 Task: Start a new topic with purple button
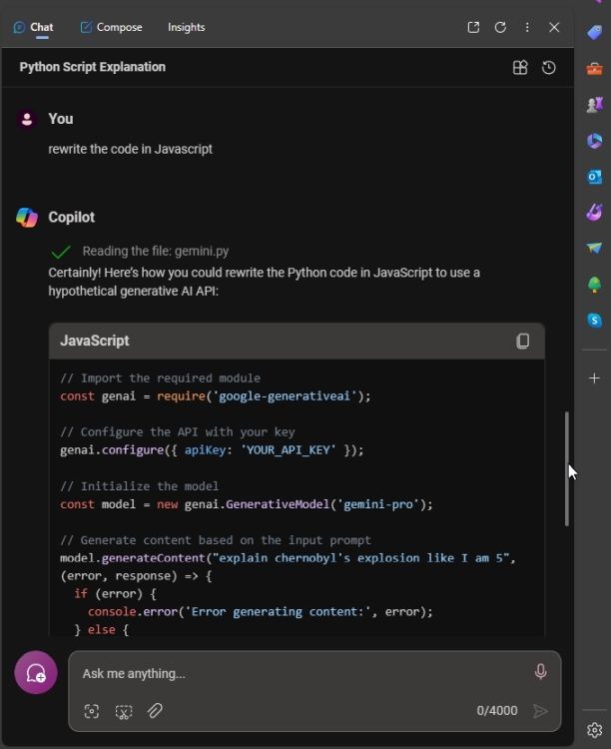[36, 673]
